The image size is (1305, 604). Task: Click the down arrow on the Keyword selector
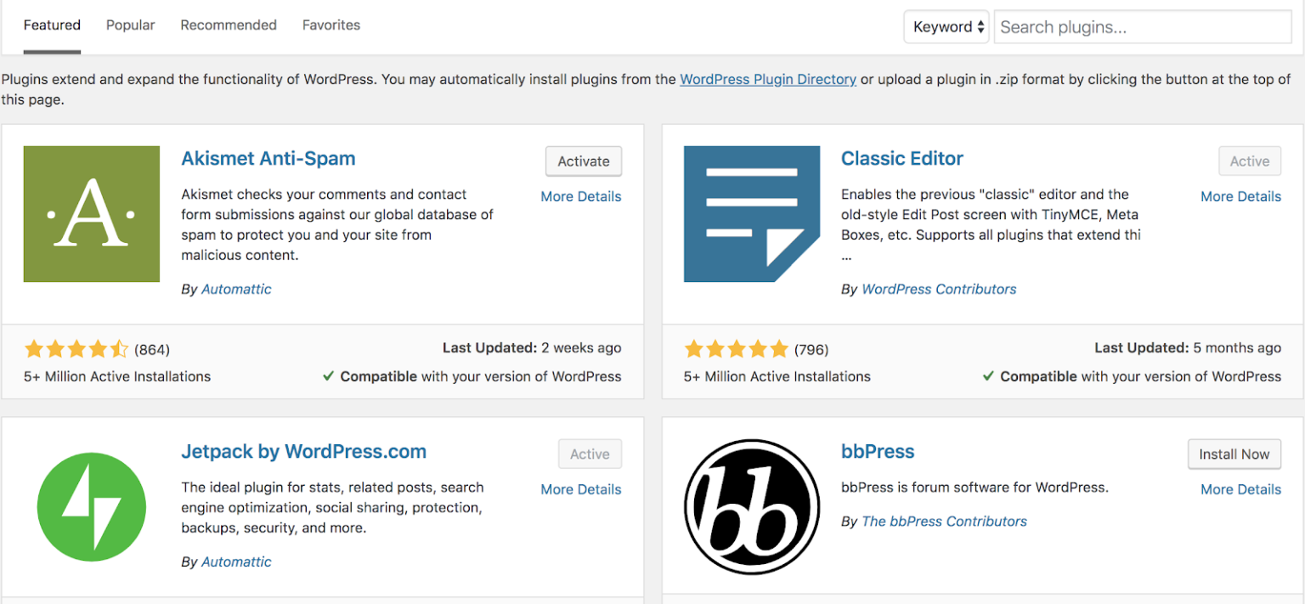click(979, 31)
